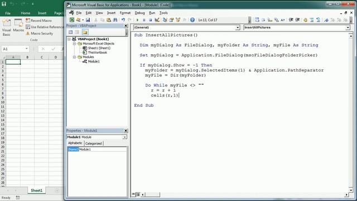
Task: Open Find using the binoculars icon
Action: pos(115,20)
